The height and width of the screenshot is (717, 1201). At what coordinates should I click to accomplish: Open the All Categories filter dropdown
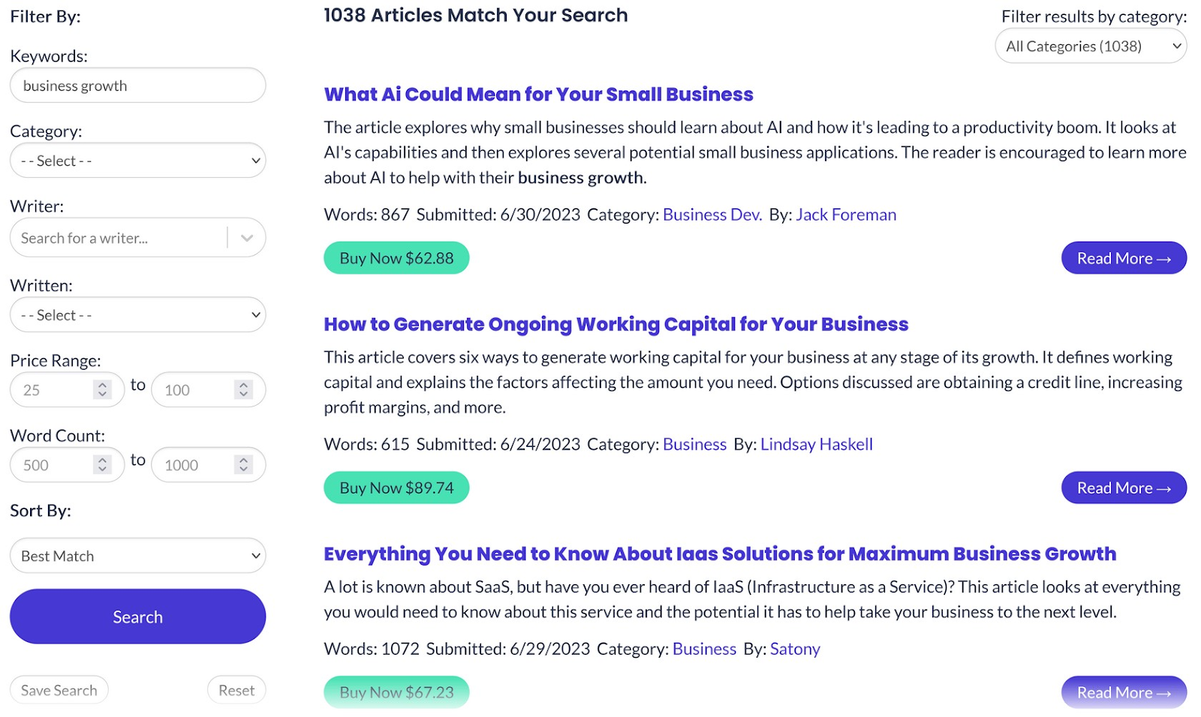pos(1090,46)
